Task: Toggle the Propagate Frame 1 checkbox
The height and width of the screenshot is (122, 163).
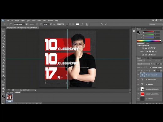Action: coord(150,67)
